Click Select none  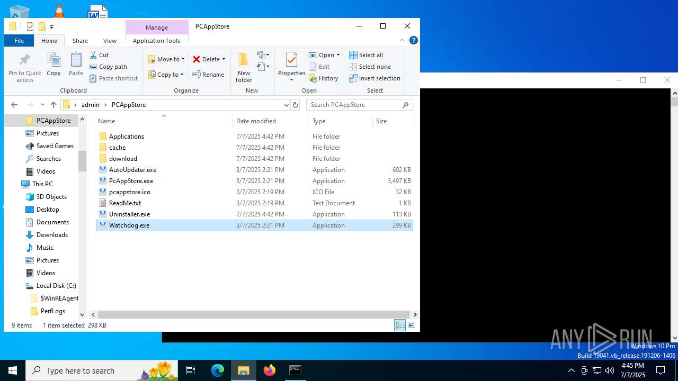click(x=370, y=67)
